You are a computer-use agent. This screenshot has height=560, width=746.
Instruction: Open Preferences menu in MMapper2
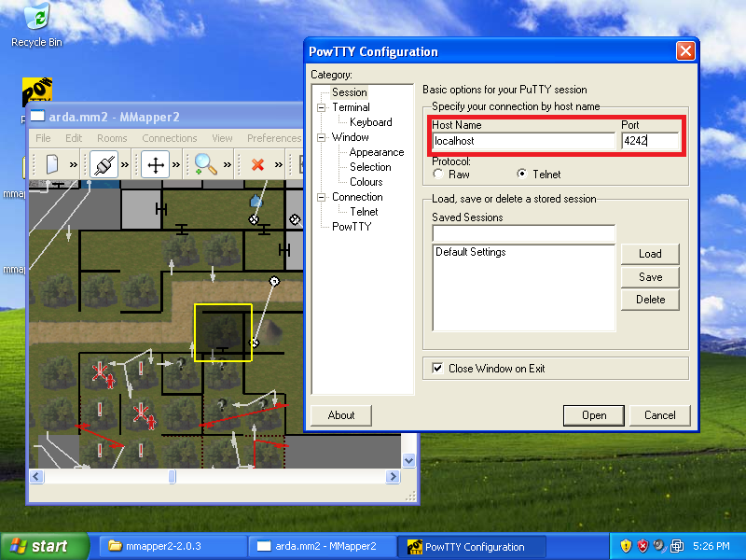pyautogui.click(x=274, y=138)
